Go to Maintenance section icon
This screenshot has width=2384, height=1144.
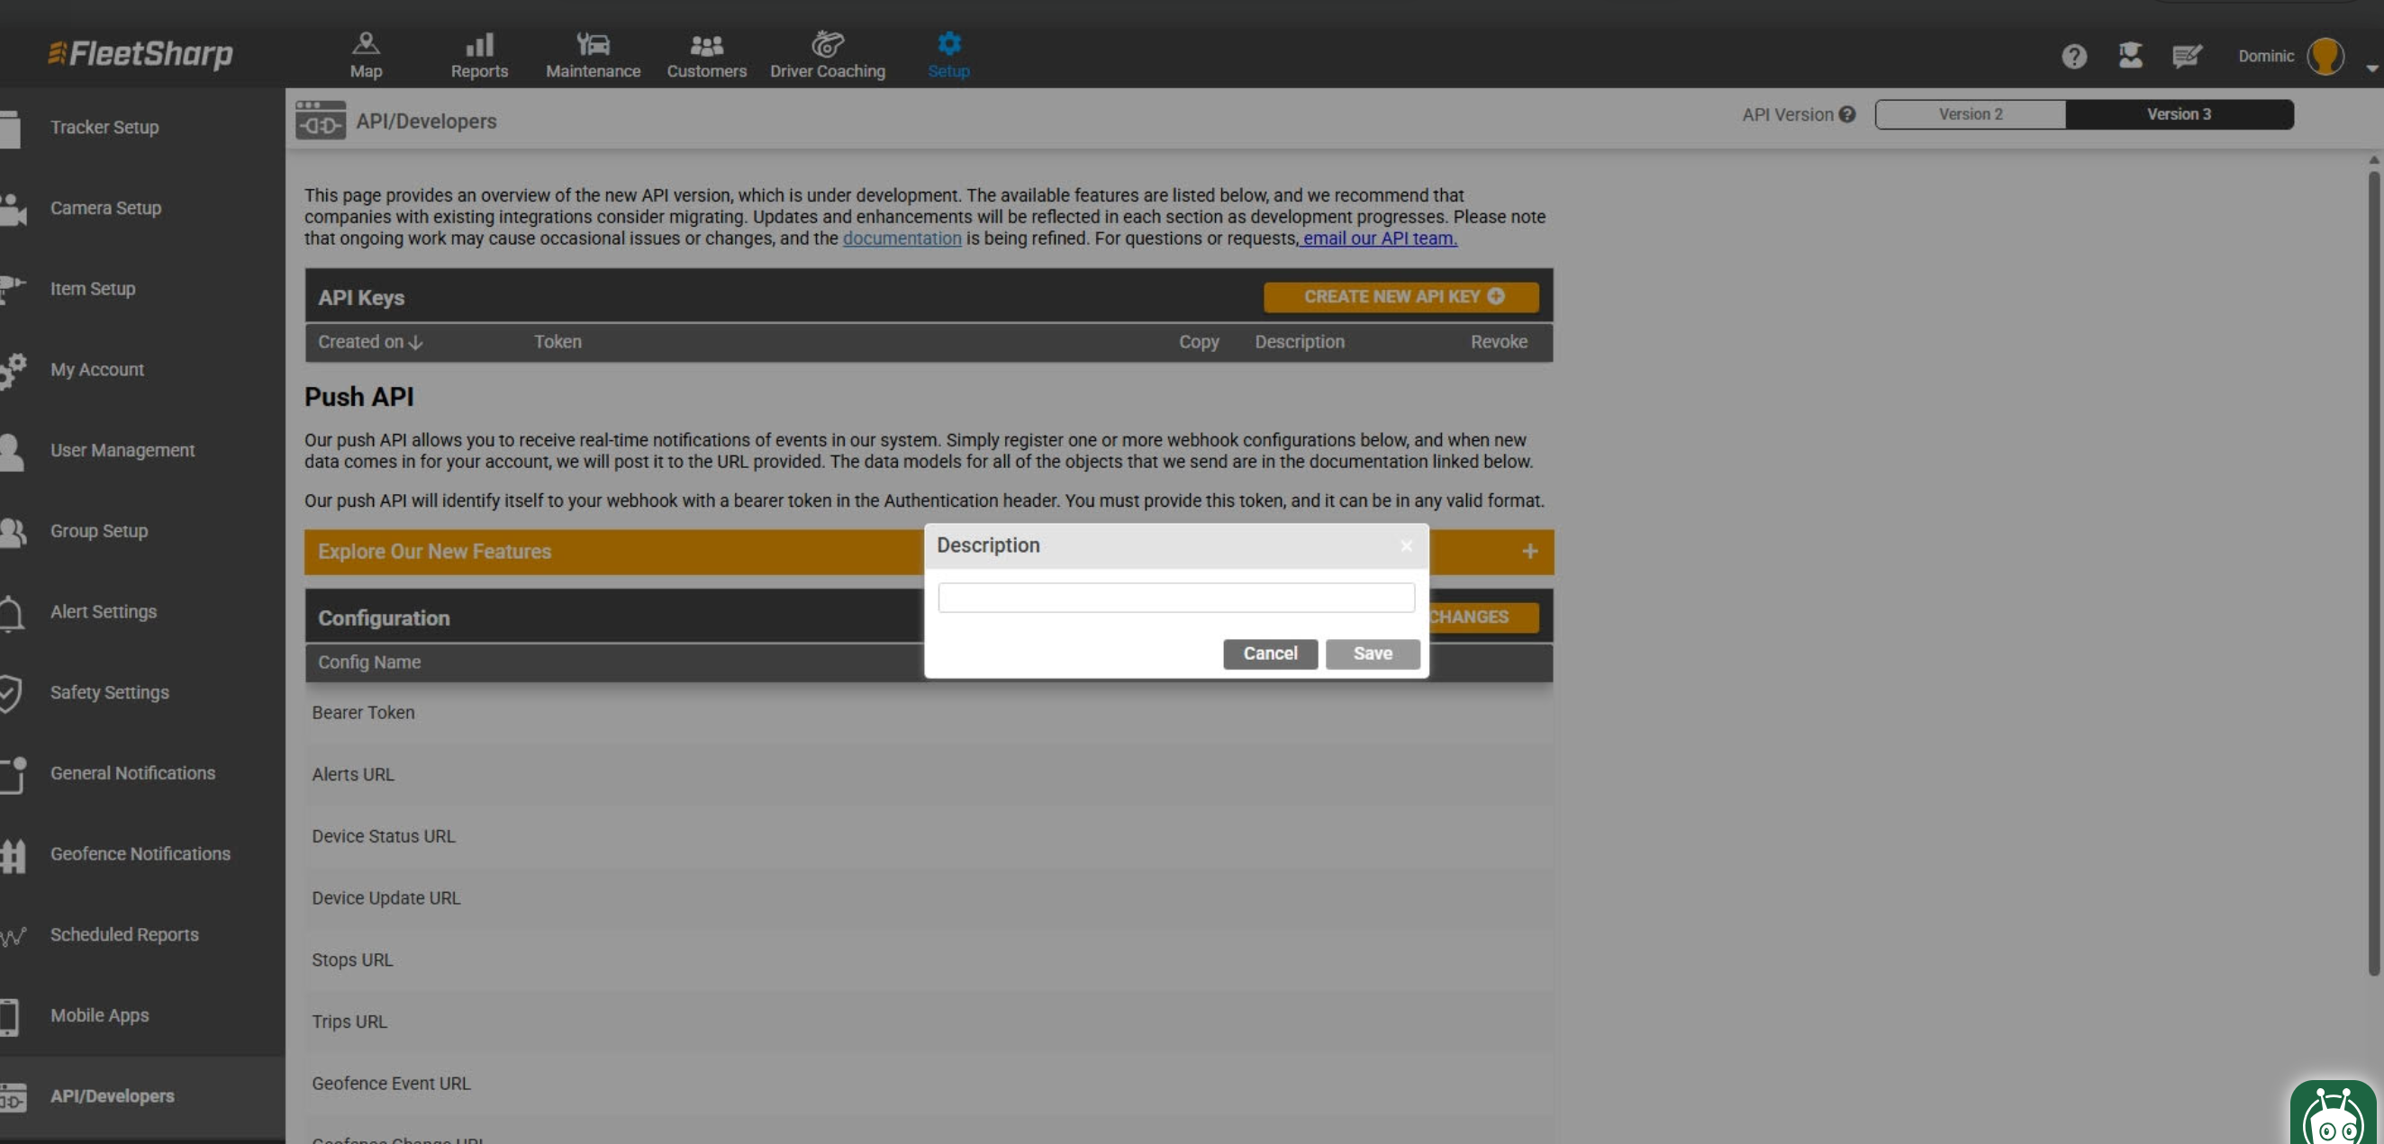coord(593,43)
